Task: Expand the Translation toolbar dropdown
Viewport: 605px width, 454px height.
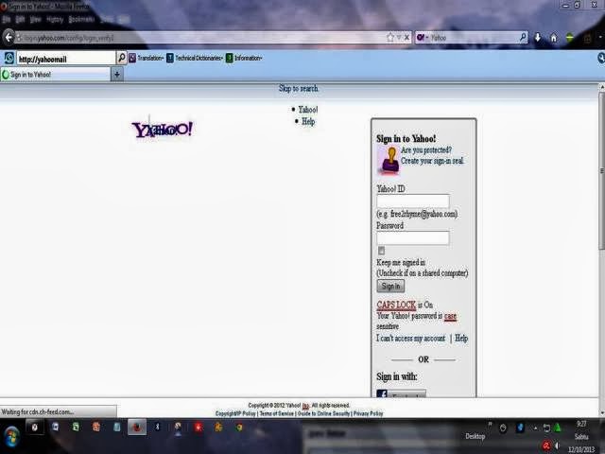Action: pos(147,58)
